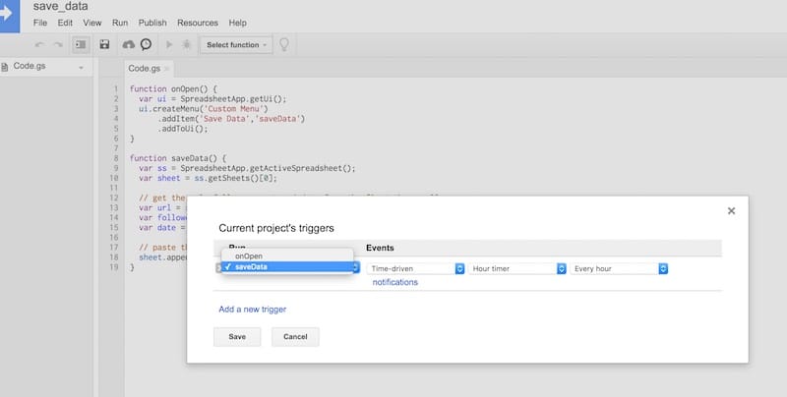Click the cloud deploy icon
The width and height of the screenshot is (787, 397).
(129, 44)
